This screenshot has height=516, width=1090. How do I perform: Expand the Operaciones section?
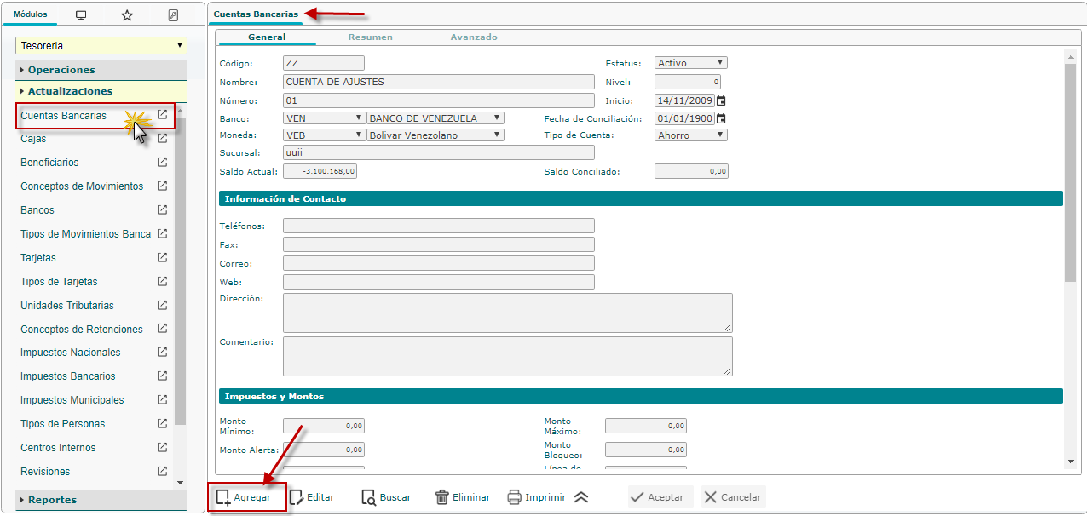[101, 70]
